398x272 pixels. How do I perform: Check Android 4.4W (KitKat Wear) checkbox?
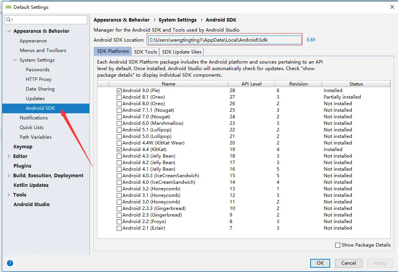click(x=119, y=143)
